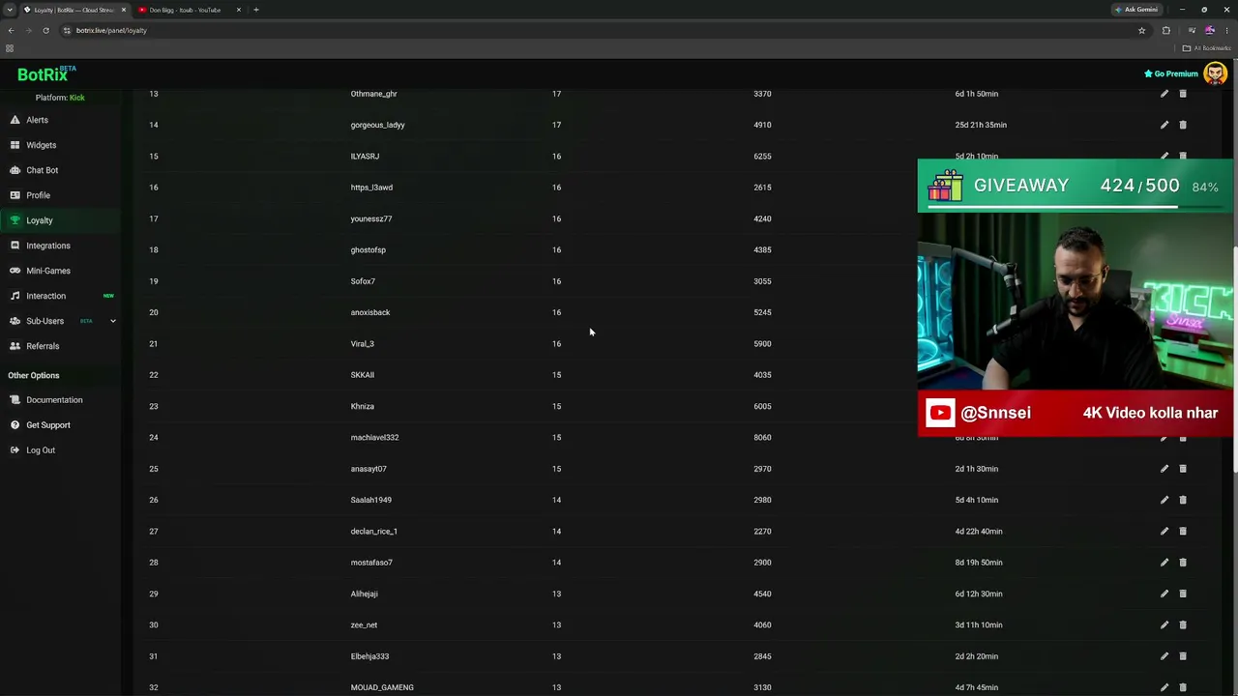Click the edit pencil for mostafaso7

pos(1164,563)
